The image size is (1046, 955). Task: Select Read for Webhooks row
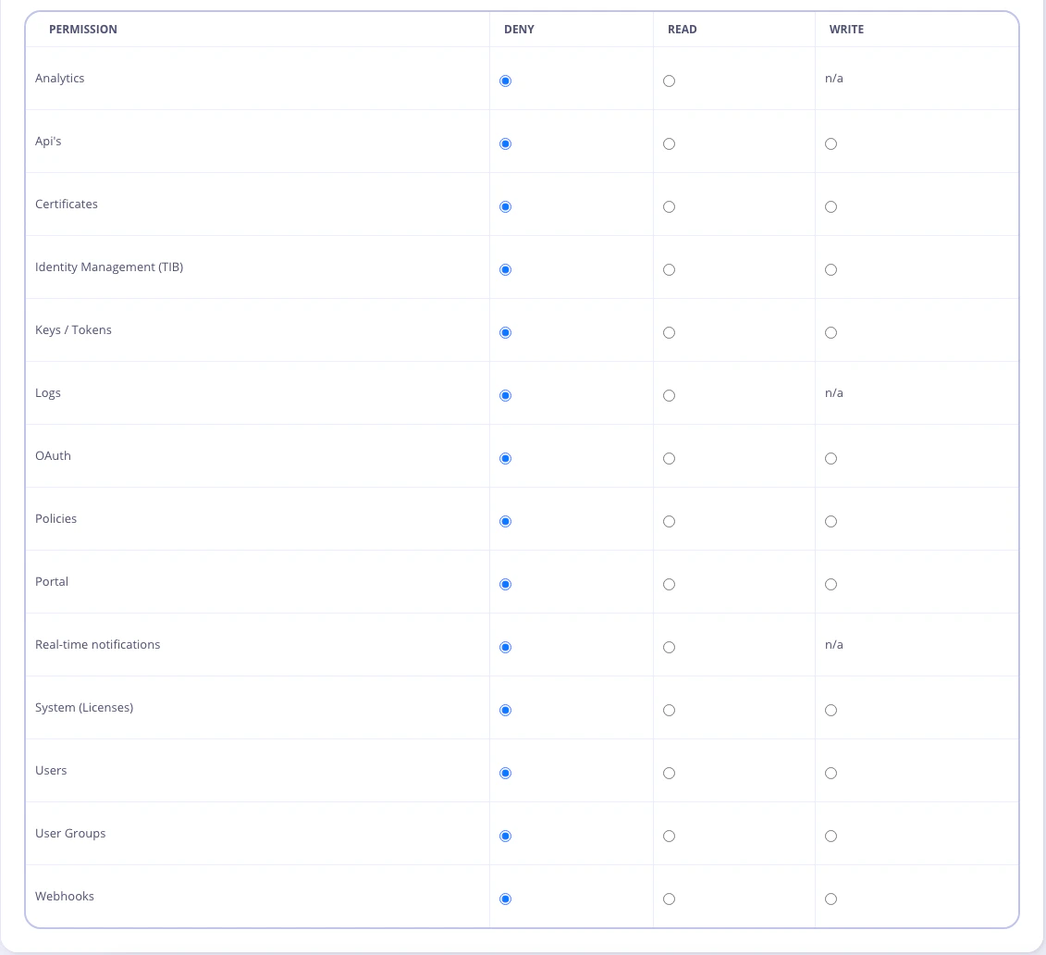(x=669, y=899)
